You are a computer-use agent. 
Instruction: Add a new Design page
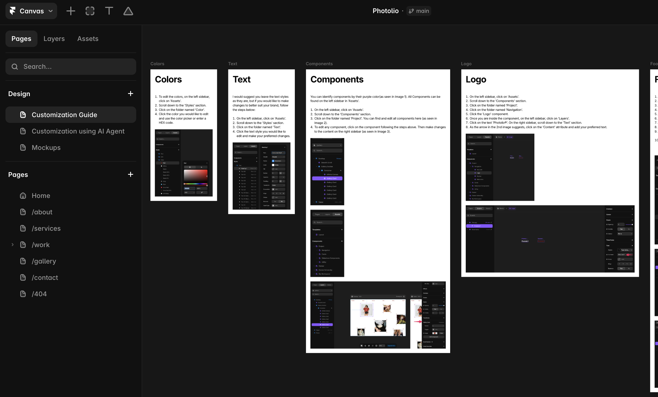click(x=130, y=94)
